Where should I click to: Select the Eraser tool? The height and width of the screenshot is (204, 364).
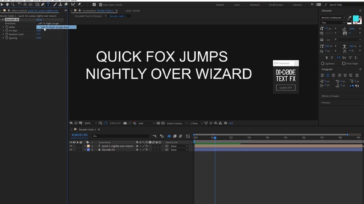tap(66, 5)
